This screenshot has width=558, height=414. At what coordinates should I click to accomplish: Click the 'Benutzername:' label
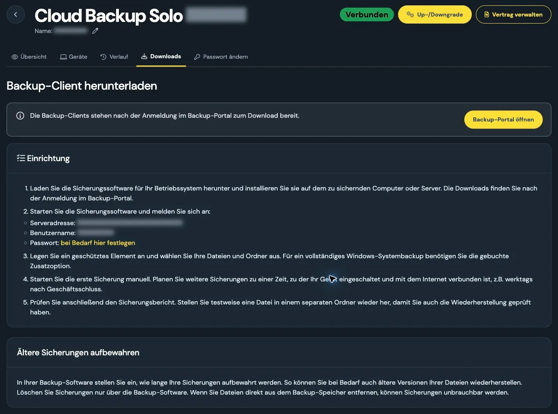[53, 233]
